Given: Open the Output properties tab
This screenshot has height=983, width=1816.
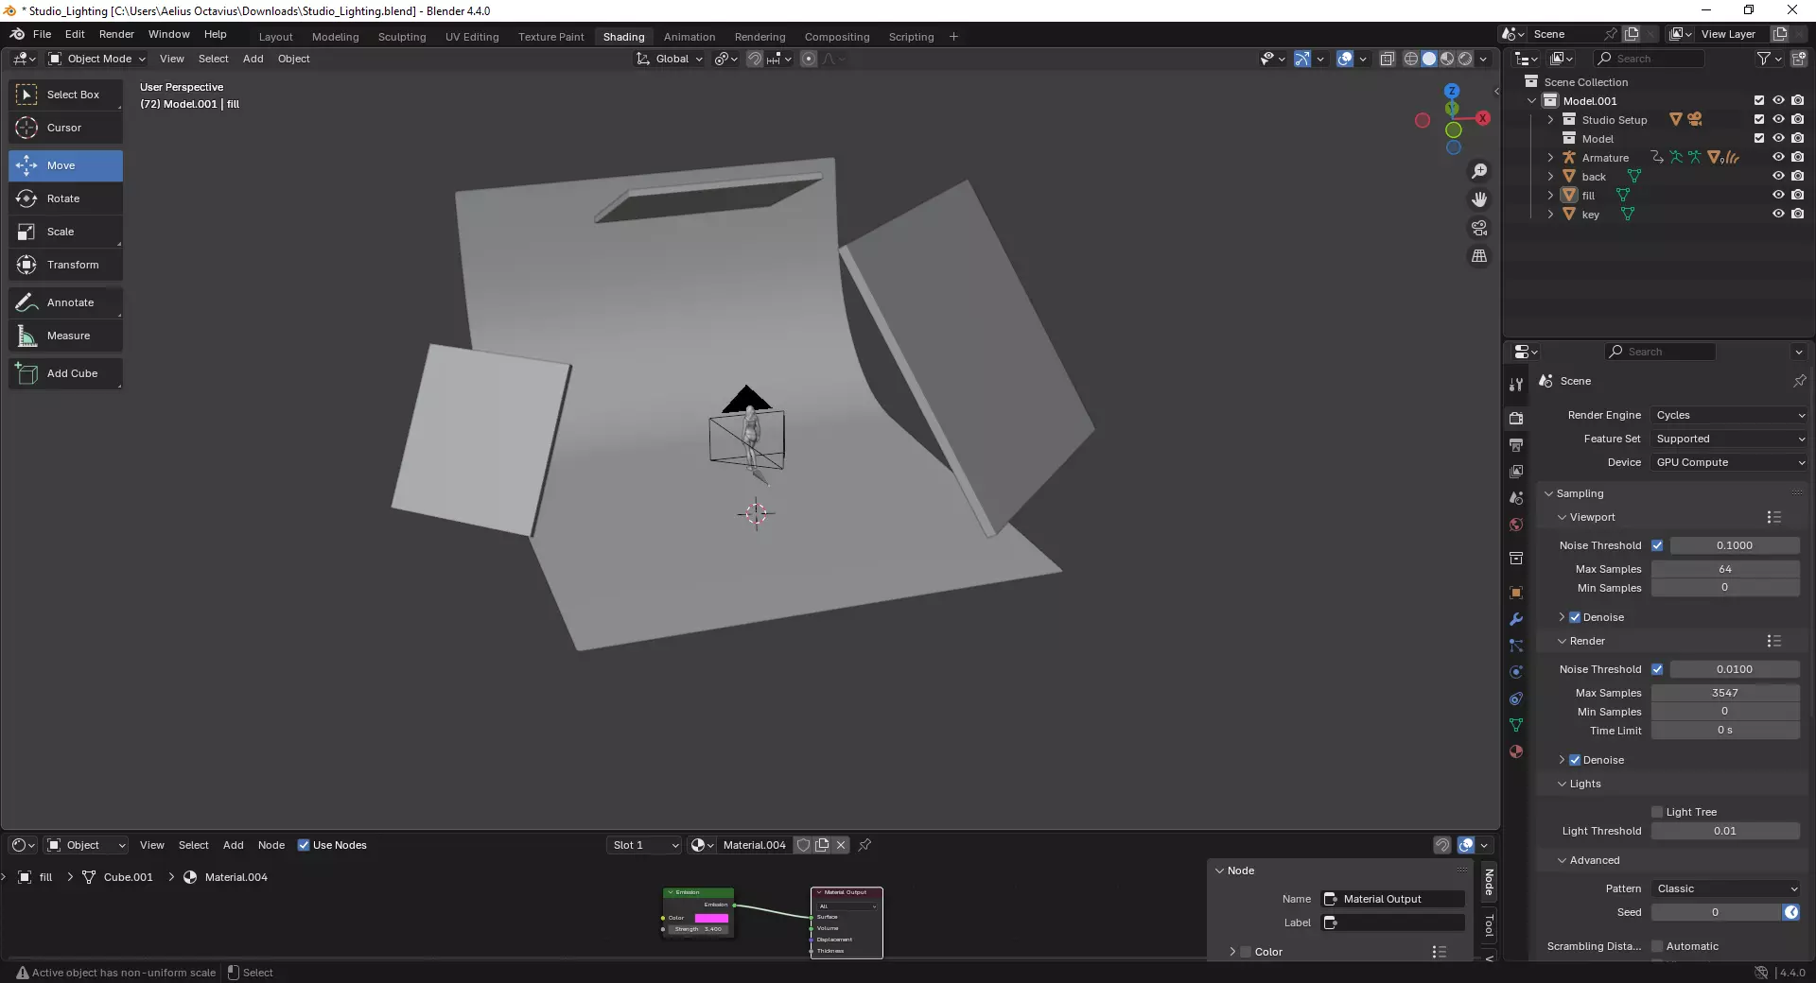Looking at the screenshot, I should coord(1516,444).
